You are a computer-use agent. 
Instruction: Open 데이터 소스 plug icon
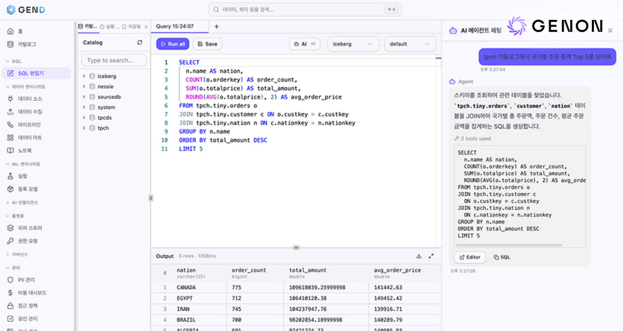click(10, 99)
